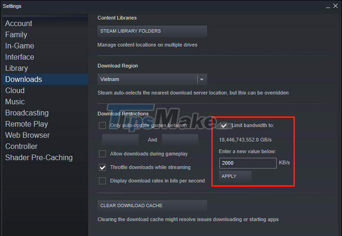Screen dimensions: 342x236
Task: Click the Download Restrictions heading
Action: click(x=123, y=114)
